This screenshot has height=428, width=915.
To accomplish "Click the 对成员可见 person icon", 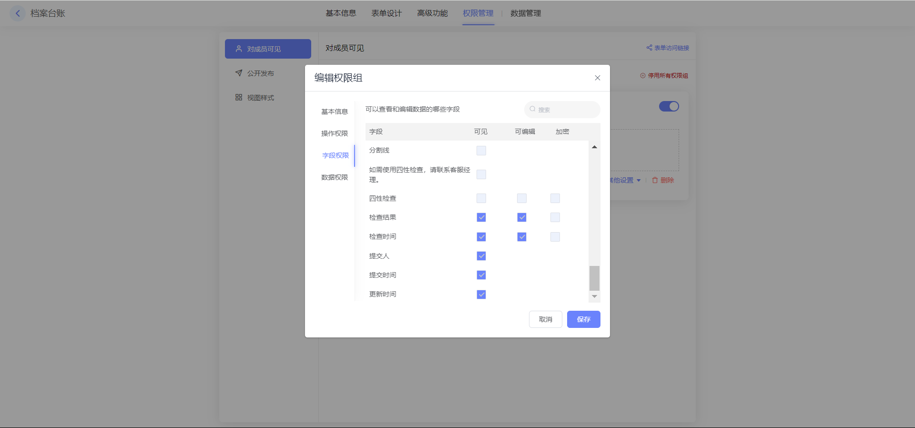I will (x=239, y=49).
